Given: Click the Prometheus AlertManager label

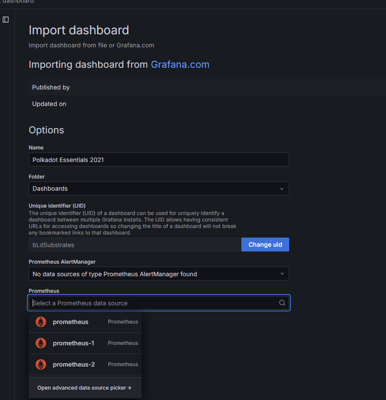Looking at the screenshot, I should (62, 262).
